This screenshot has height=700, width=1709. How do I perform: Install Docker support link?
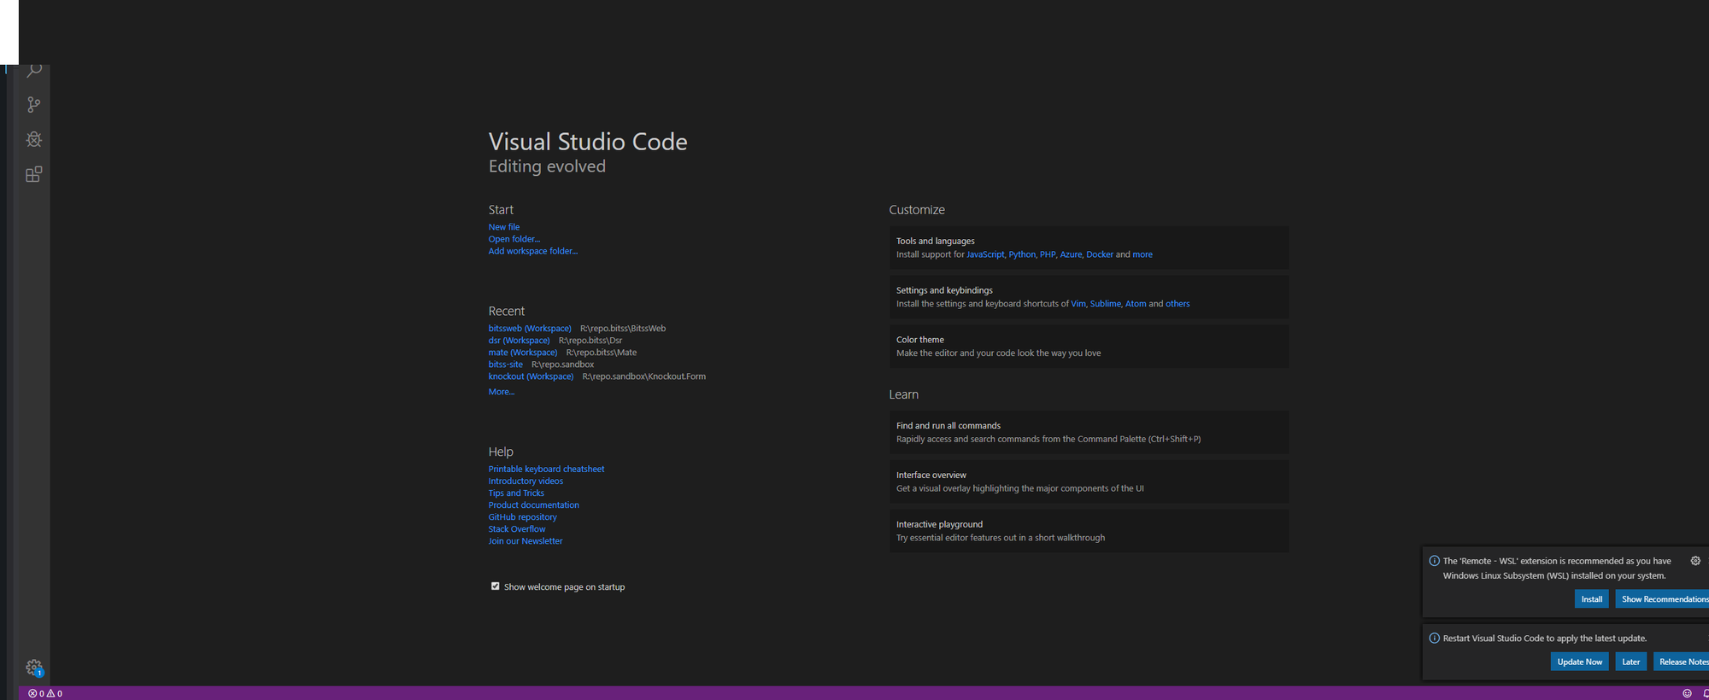[1100, 254]
